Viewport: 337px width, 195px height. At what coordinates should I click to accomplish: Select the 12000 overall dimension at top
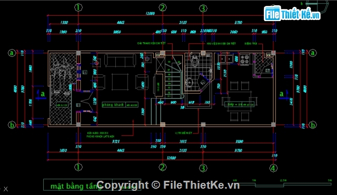click(150, 13)
